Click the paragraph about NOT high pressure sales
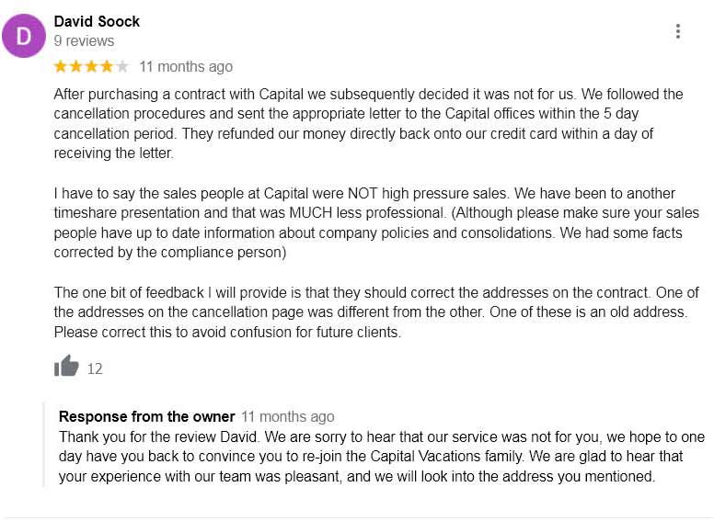The height and width of the screenshot is (521, 714). coord(368,222)
